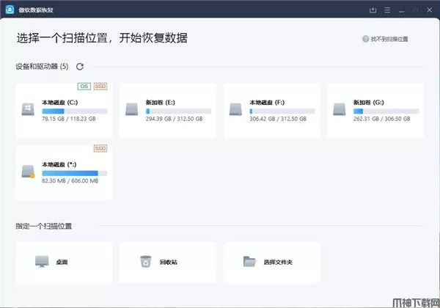Select the 新加卷 (G:) drive card
Image resolution: width=440 pixels, height=308 pixels.
click(375, 111)
